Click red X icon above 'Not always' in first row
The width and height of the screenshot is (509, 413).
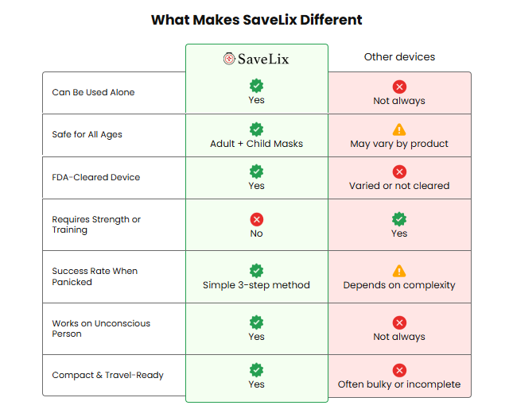(x=399, y=87)
